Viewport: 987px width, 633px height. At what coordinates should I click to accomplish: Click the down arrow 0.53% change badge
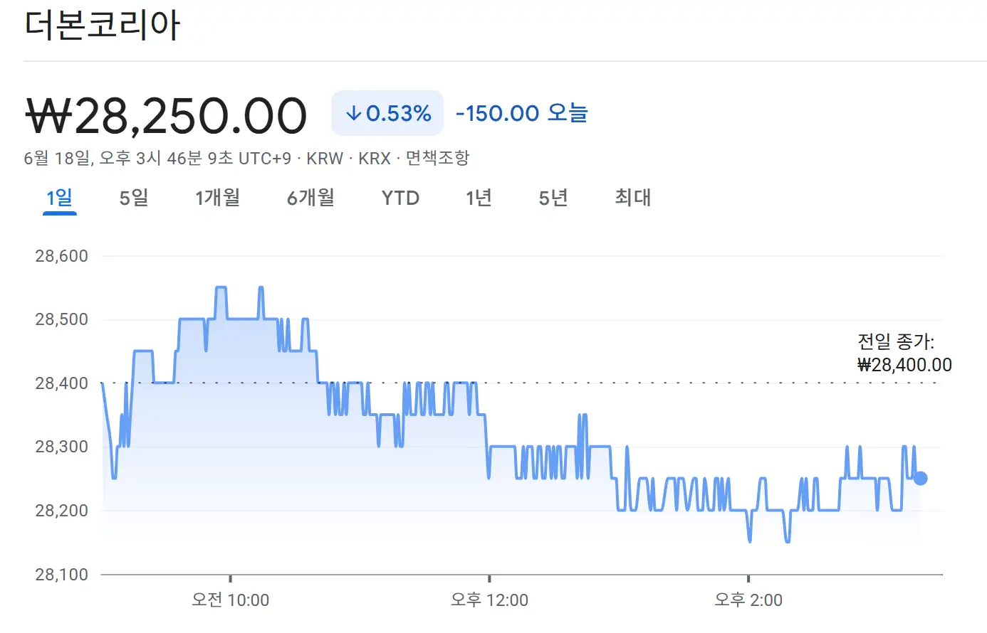[x=387, y=113]
